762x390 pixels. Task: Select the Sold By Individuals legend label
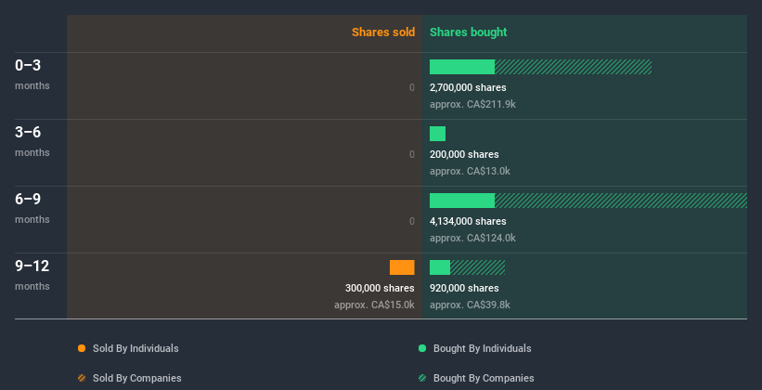136,348
